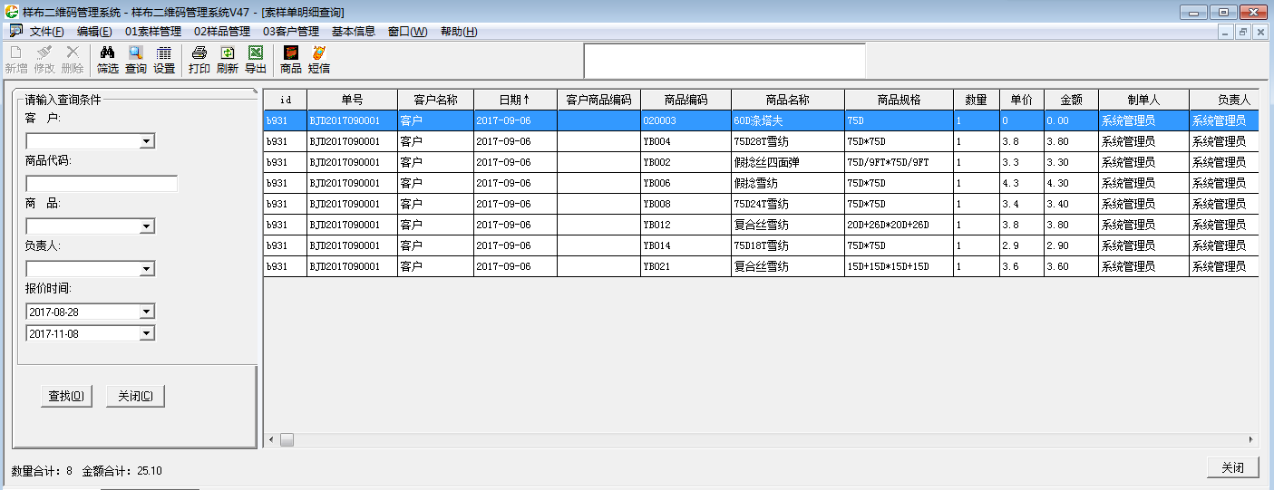Click the 15D+15D*15D+15D specification cell

click(899, 266)
